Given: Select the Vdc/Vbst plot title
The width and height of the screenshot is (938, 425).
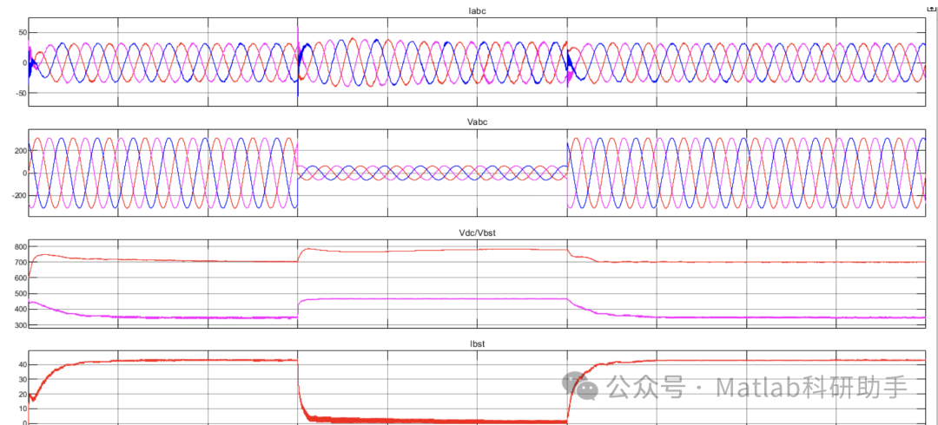Looking at the screenshot, I should [x=477, y=232].
